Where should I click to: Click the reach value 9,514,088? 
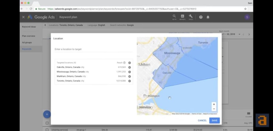(121, 81)
